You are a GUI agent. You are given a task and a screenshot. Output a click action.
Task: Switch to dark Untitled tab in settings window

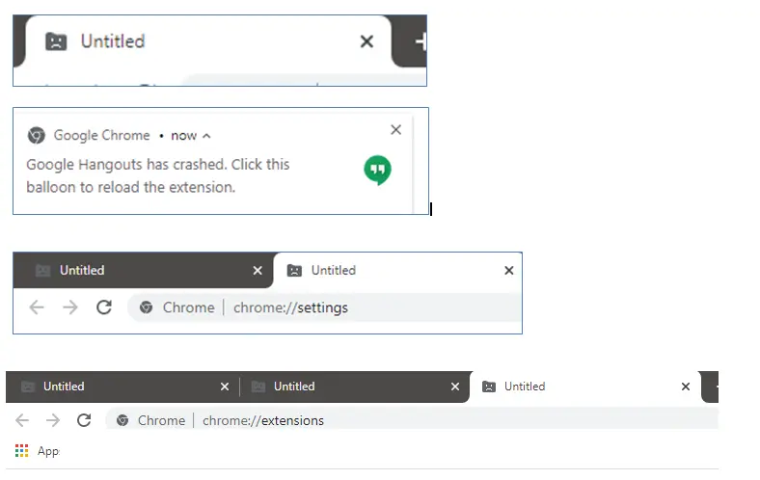point(135,271)
